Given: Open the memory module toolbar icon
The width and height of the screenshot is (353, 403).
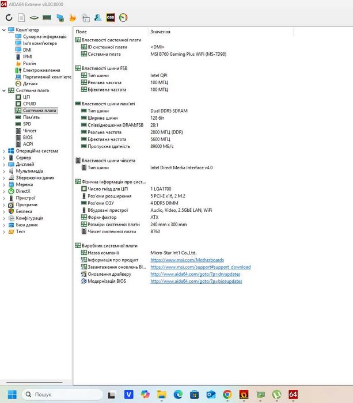Looking at the screenshot, I should pos(47,18).
